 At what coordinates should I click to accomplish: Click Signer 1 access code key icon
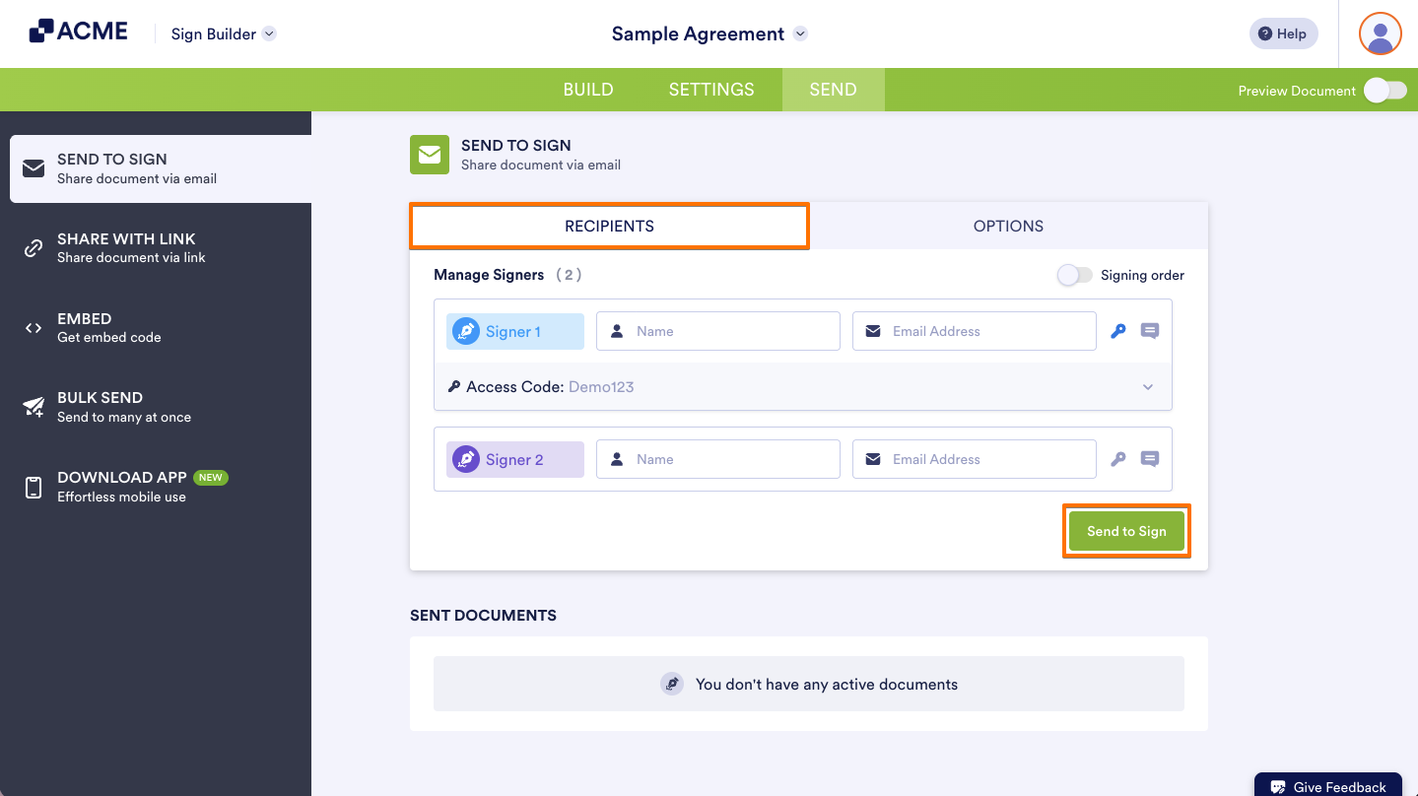pyautogui.click(x=1118, y=331)
